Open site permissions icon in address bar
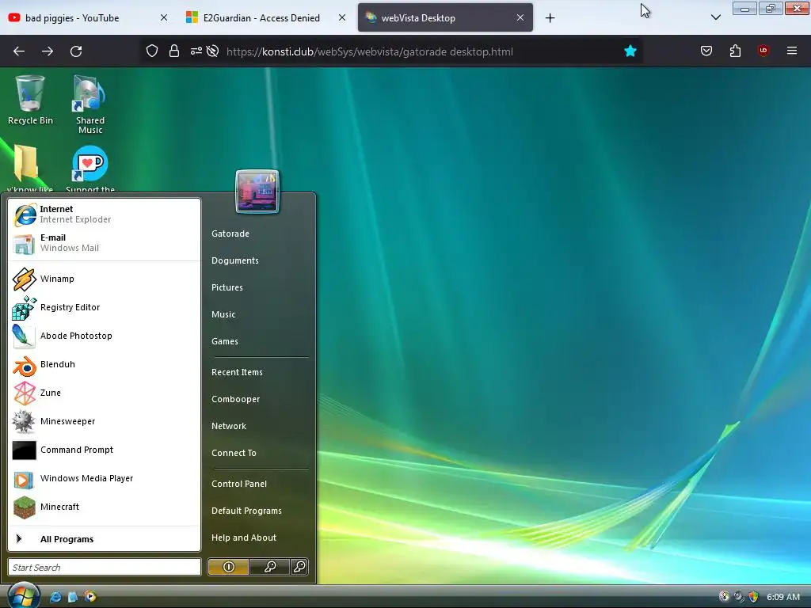Viewport: 811px width, 608px height. pyautogui.click(x=196, y=51)
